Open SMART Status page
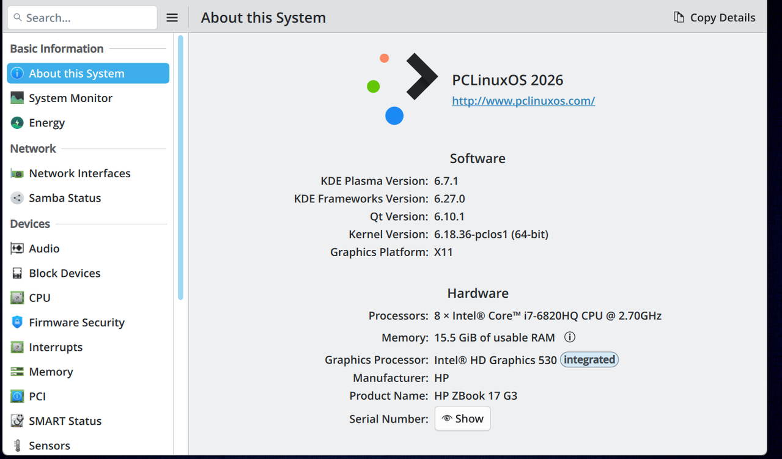This screenshot has height=459, width=782. pyautogui.click(x=88, y=421)
